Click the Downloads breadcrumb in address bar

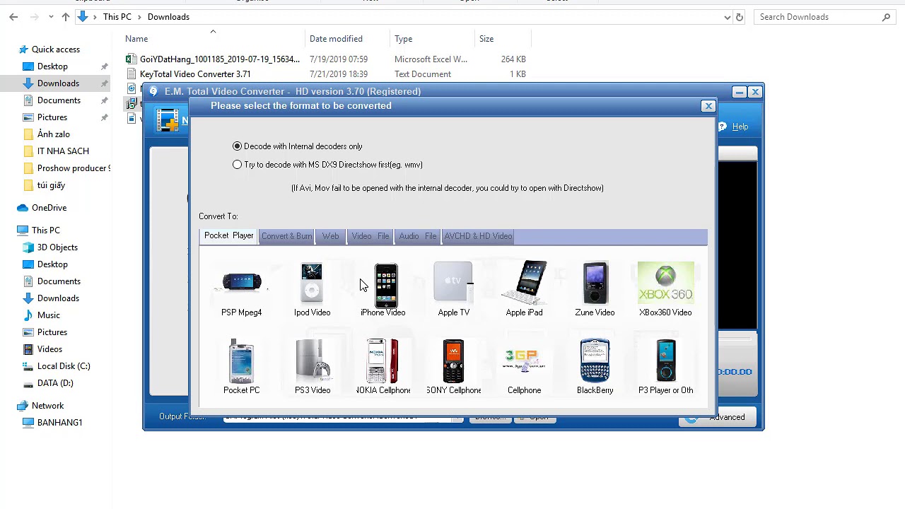168,17
